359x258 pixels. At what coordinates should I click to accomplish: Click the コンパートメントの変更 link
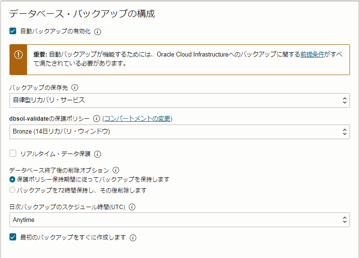click(x=137, y=119)
